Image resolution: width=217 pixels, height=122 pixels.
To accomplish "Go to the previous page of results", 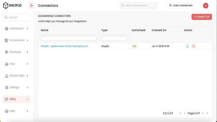I will coord(185,113).
